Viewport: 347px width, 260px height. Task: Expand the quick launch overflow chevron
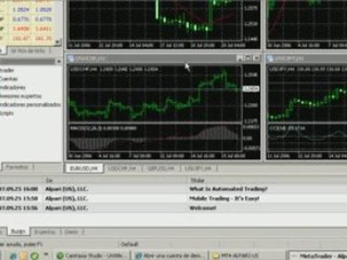tap(46, 254)
